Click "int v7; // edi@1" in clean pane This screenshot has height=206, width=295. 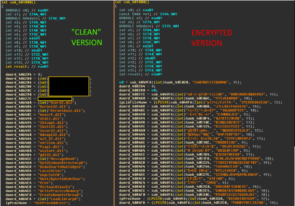(23, 38)
